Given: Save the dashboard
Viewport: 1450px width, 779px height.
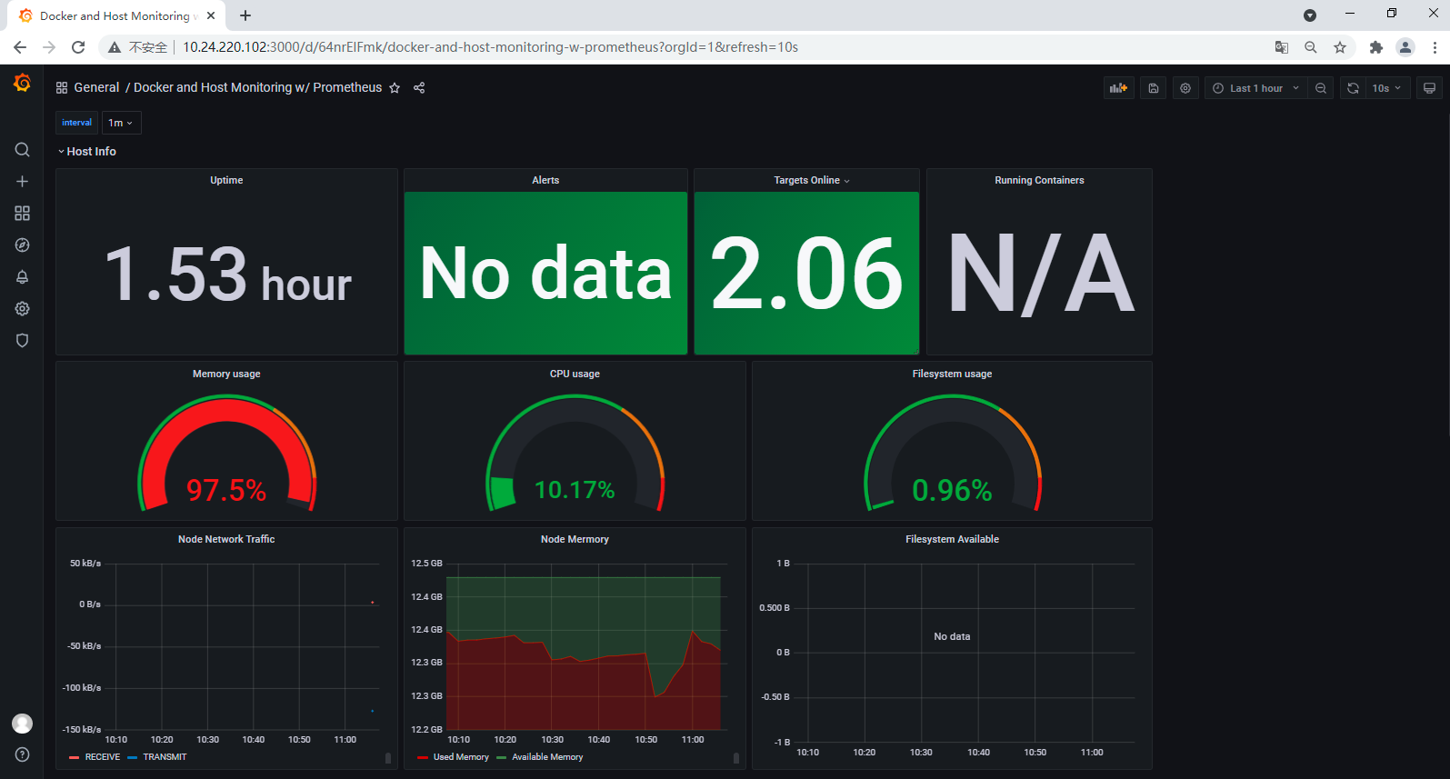Looking at the screenshot, I should (1153, 88).
